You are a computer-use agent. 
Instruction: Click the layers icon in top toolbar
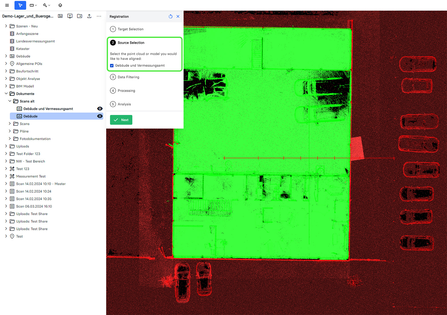tap(60, 5)
